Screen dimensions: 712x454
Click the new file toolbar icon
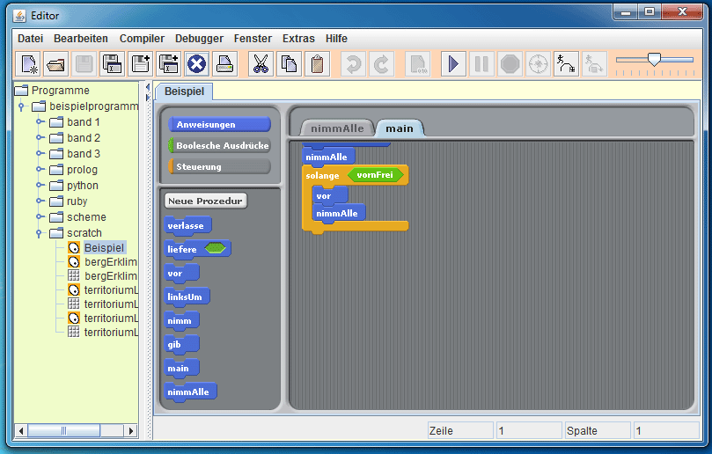29,64
